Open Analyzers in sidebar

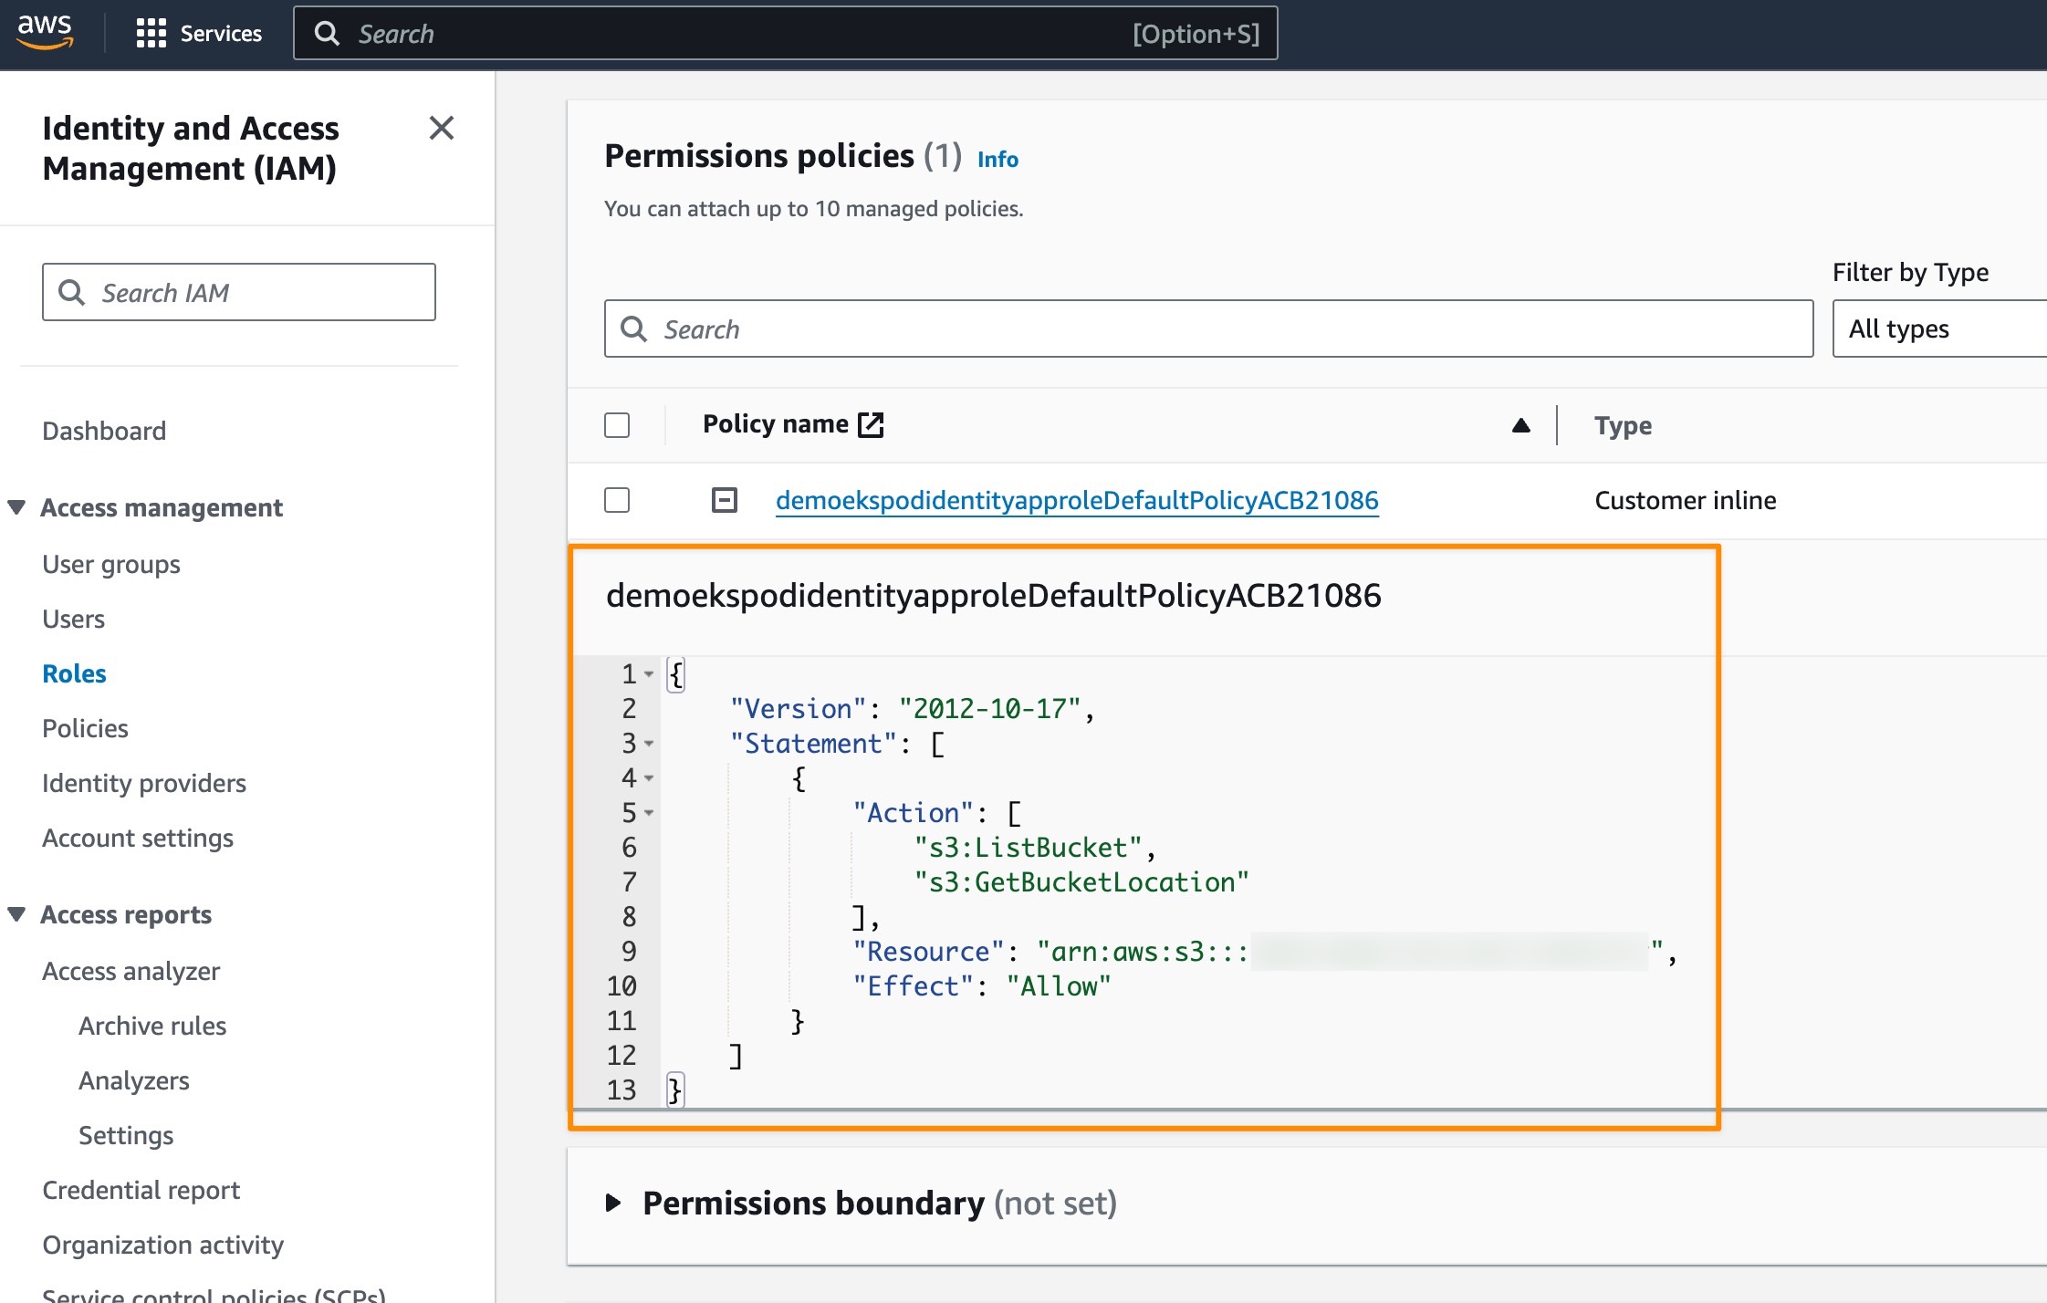tap(134, 1080)
